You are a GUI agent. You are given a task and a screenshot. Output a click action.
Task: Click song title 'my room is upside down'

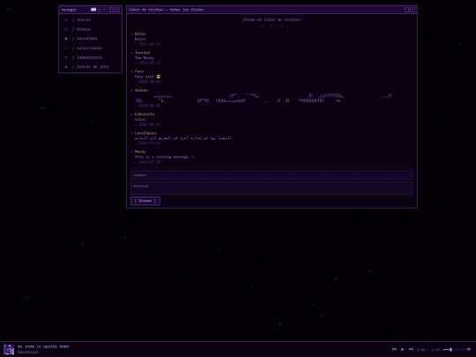pos(43,346)
